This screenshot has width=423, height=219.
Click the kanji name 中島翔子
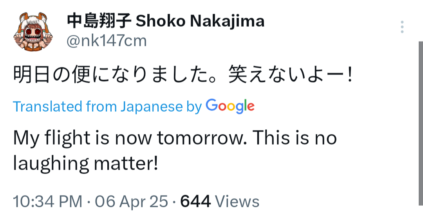(99, 21)
